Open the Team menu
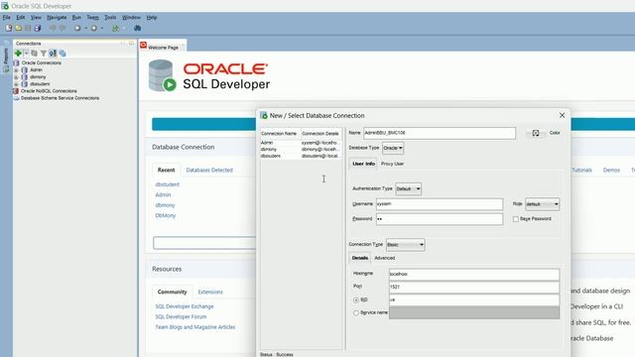635x357 pixels. pos(92,18)
